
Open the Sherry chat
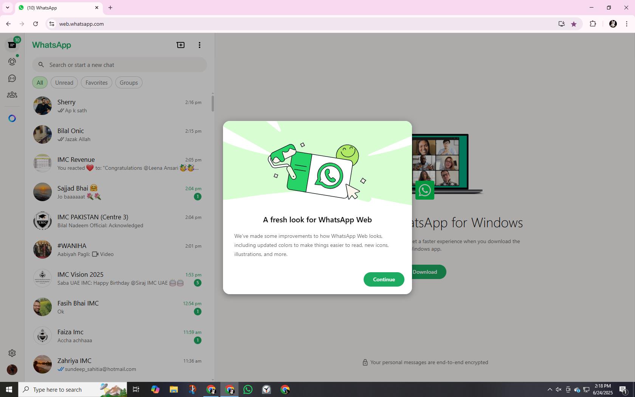[x=118, y=106]
